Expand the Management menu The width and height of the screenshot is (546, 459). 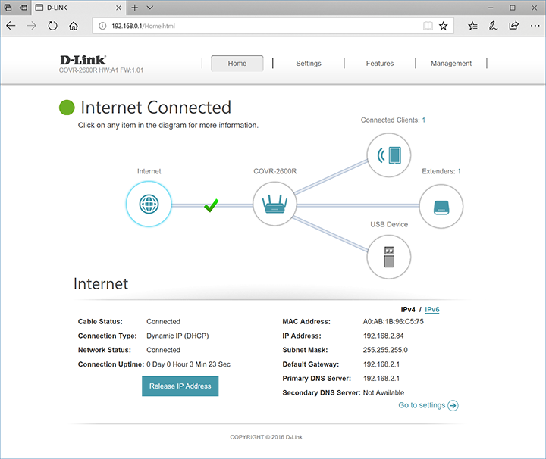coord(451,64)
